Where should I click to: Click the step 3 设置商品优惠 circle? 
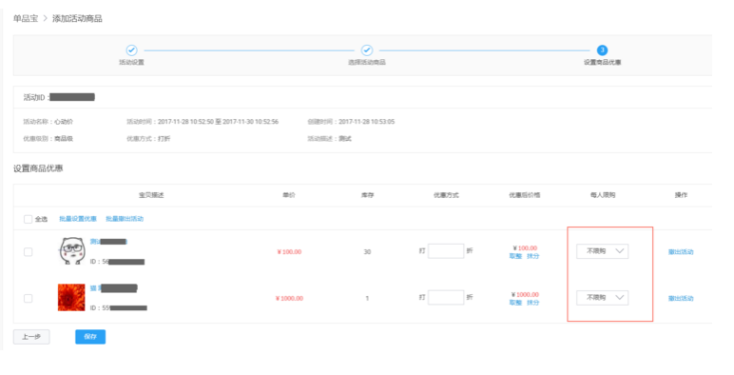tap(602, 50)
